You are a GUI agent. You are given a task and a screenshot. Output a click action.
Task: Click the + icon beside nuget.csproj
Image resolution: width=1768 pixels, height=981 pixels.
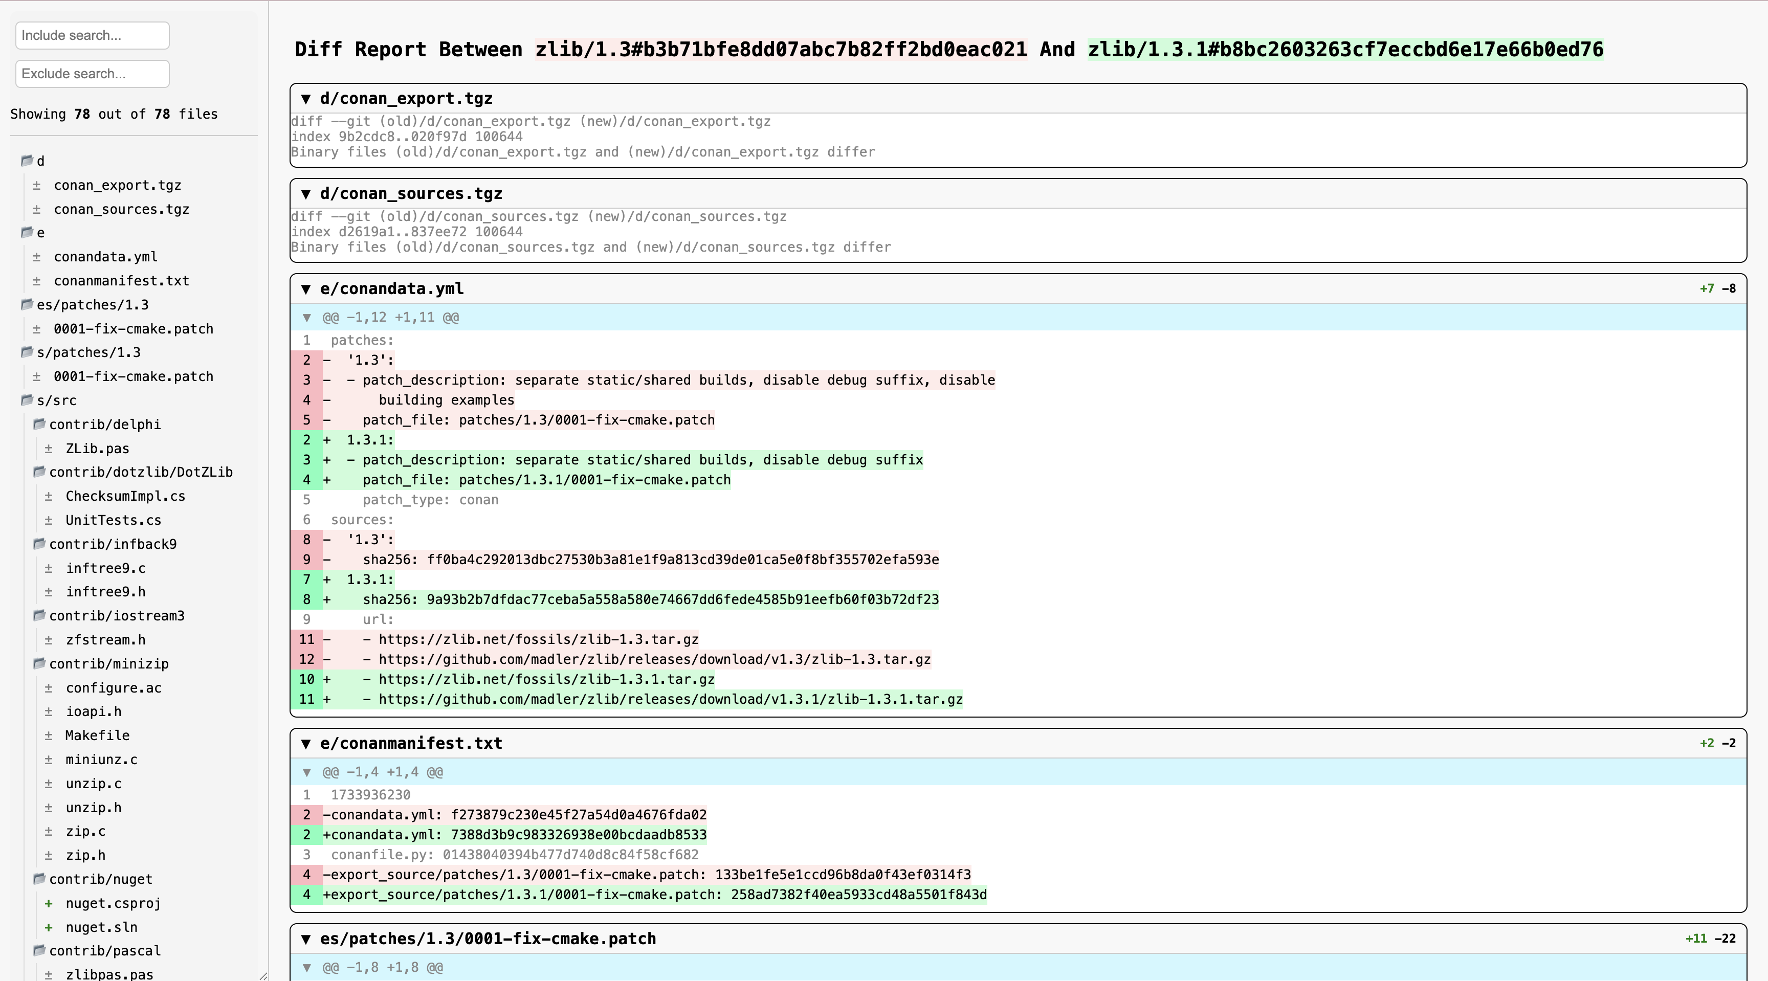tap(48, 903)
